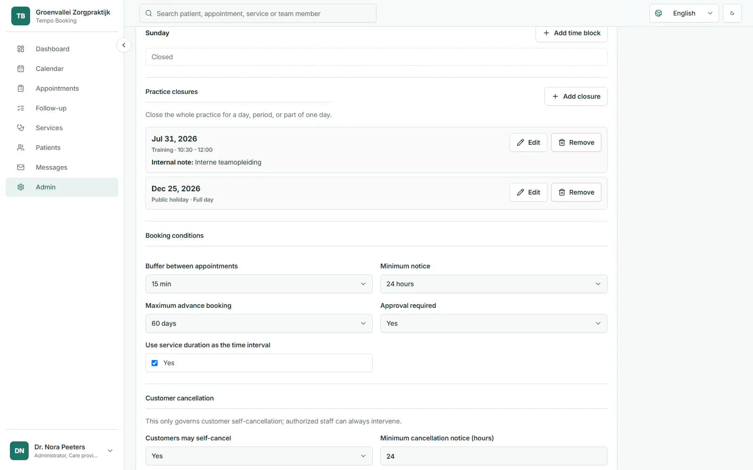Click the Services stethoscope icon
Viewport: 753px width, 470px height.
[21, 128]
